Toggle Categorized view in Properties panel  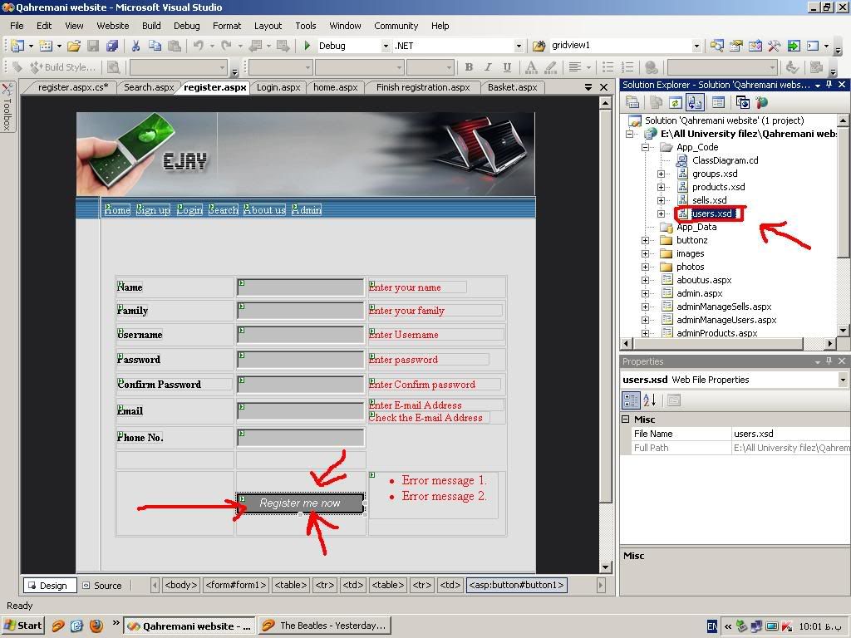click(631, 400)
